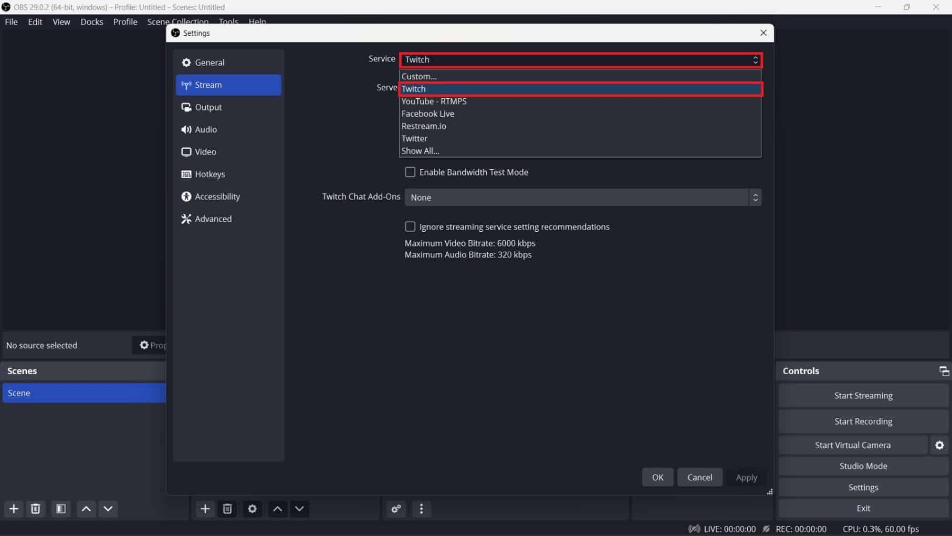Screen dimensions: 952x536
Task: Click Start Streaming in Controls
Action: click(863, 396)
